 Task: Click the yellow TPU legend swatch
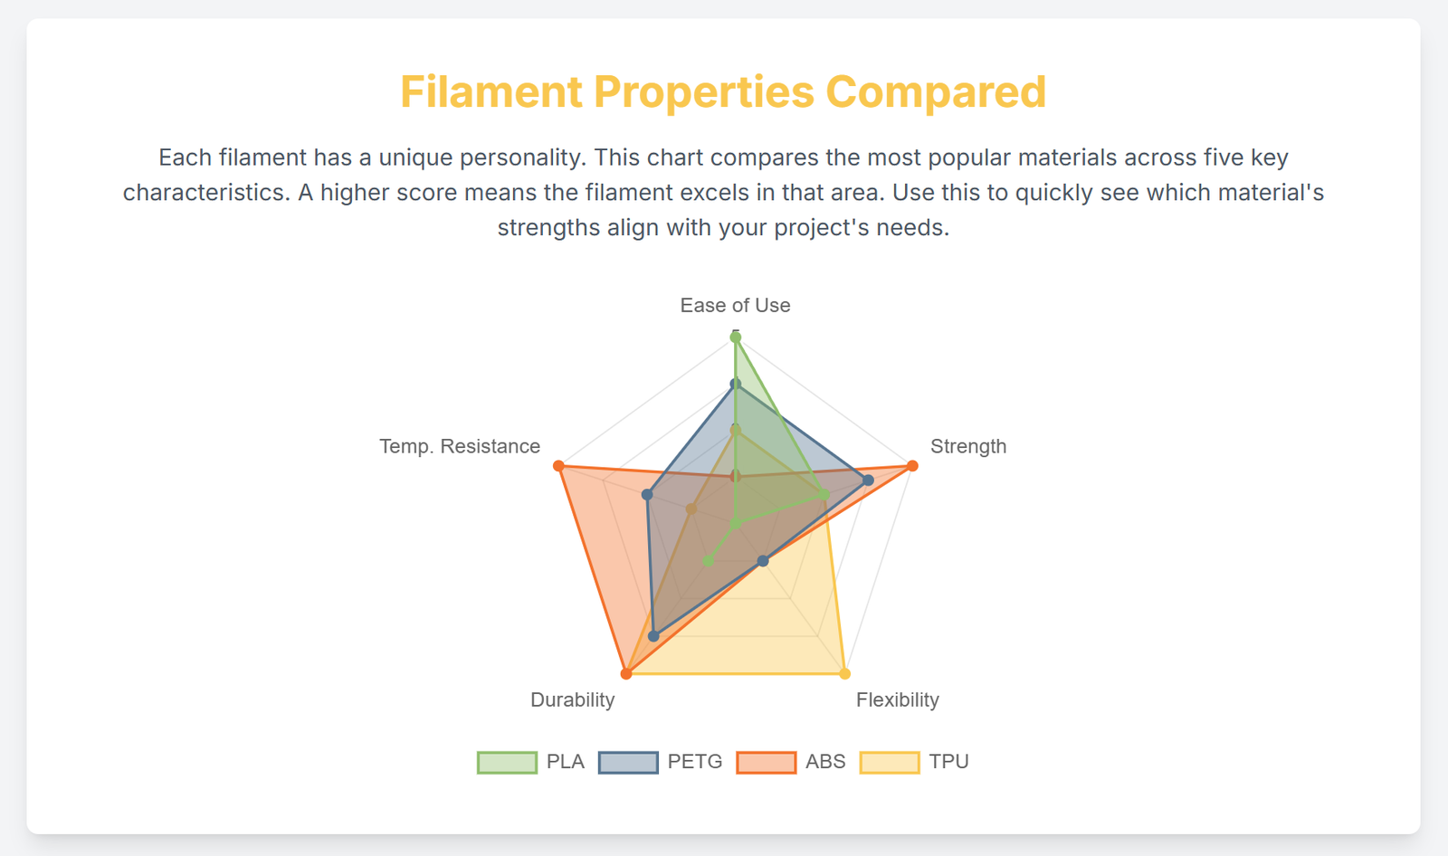point(889,762)
